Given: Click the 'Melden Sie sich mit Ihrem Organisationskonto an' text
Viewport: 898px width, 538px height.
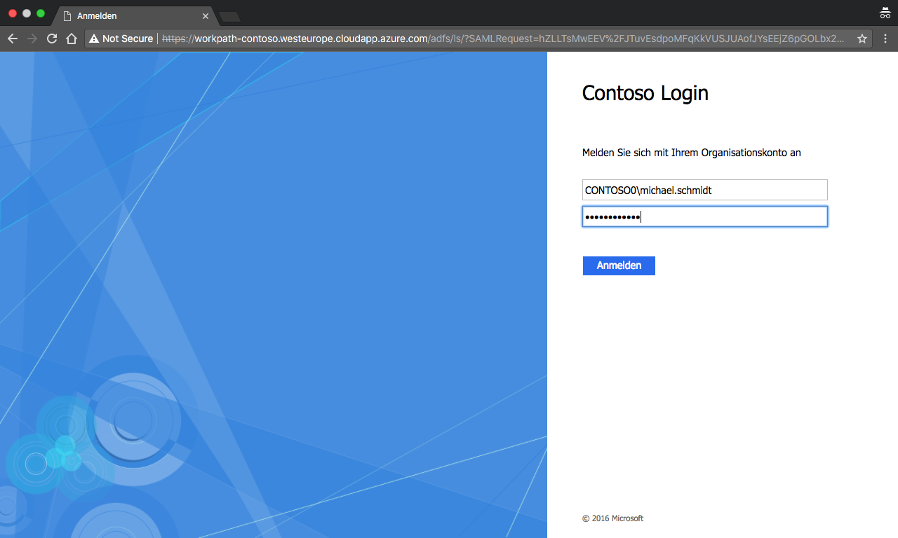Looking at the screenshot, I should coord(692,153).
